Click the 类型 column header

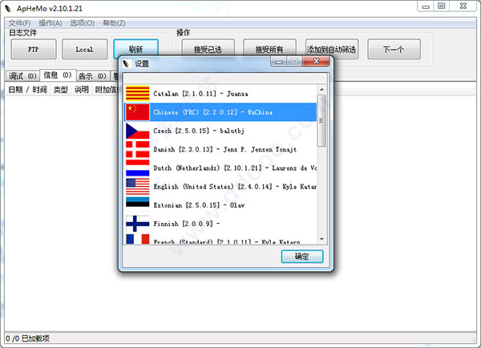[x=60, y=90]
